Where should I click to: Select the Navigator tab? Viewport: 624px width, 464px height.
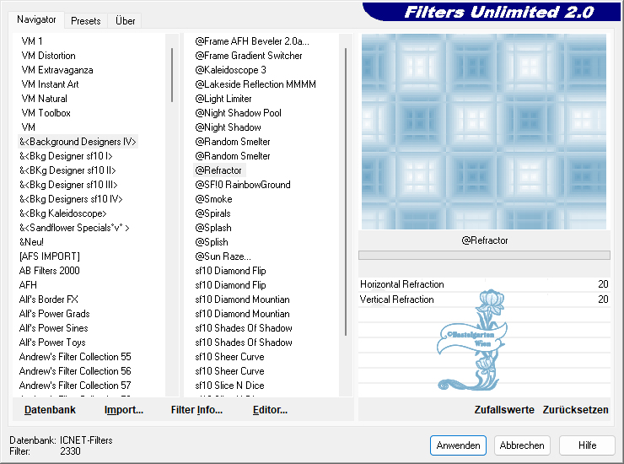pos(37,19)
